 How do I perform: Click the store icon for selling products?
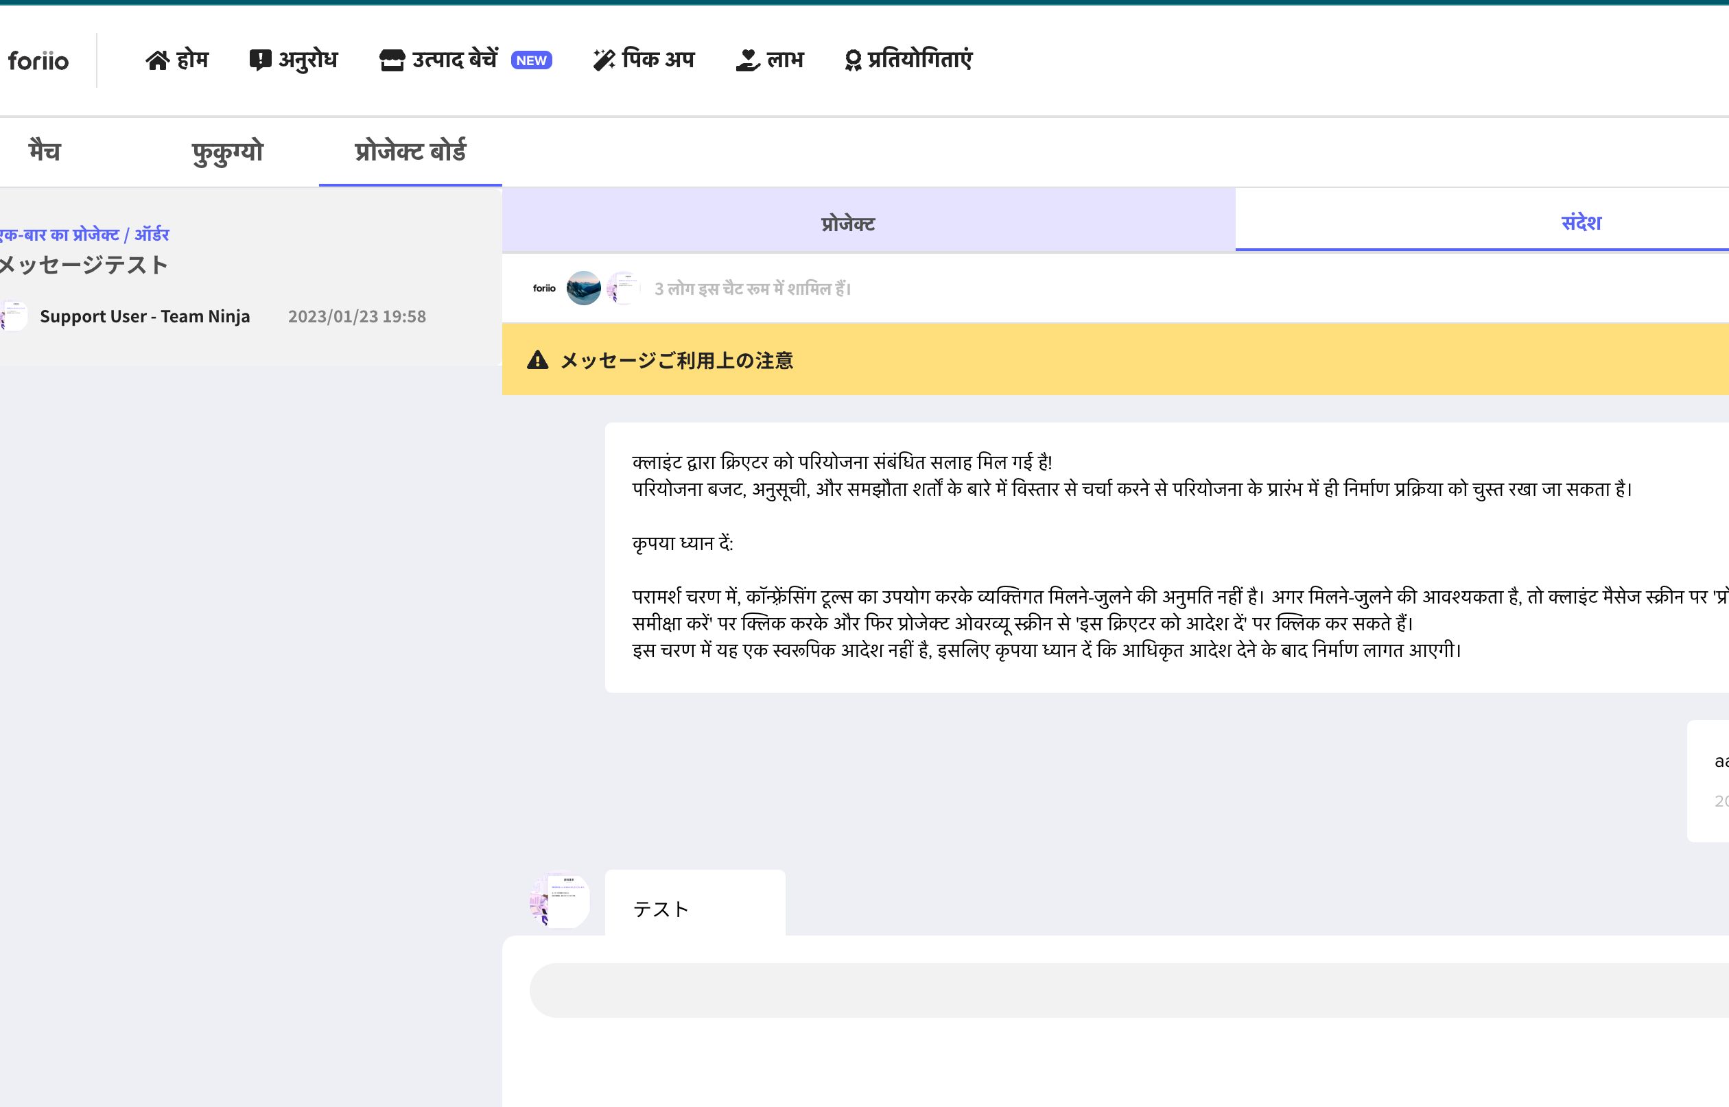pos(392,60)
